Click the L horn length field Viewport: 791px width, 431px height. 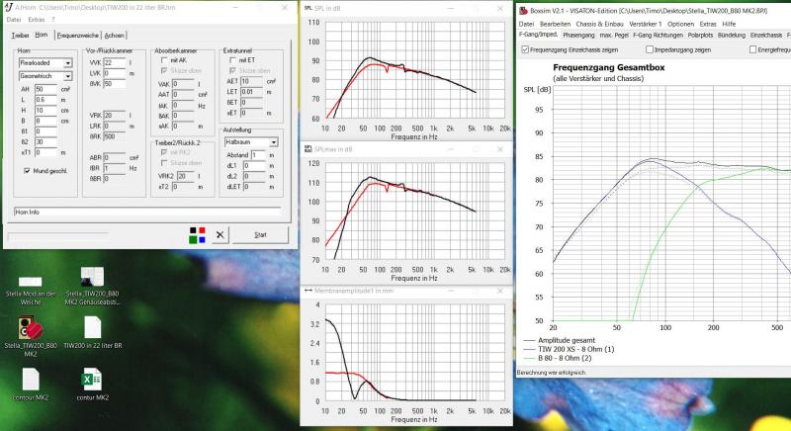click(45, 100)
